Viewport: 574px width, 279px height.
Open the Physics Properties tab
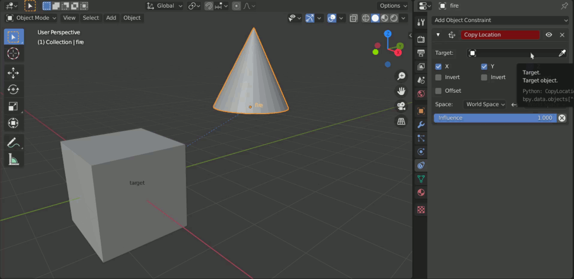coord(421,152)
